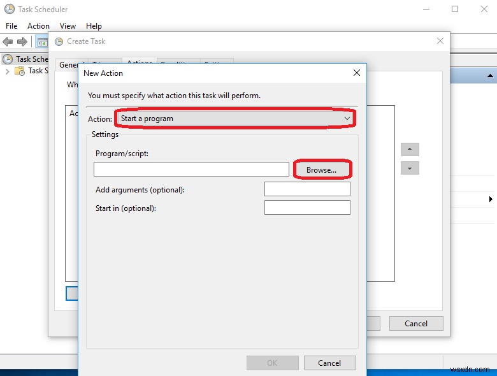The height and width of the screenshot is (376, 497).
Task: Collapse the Actions pane section arrow
Action: pos(490,75)
